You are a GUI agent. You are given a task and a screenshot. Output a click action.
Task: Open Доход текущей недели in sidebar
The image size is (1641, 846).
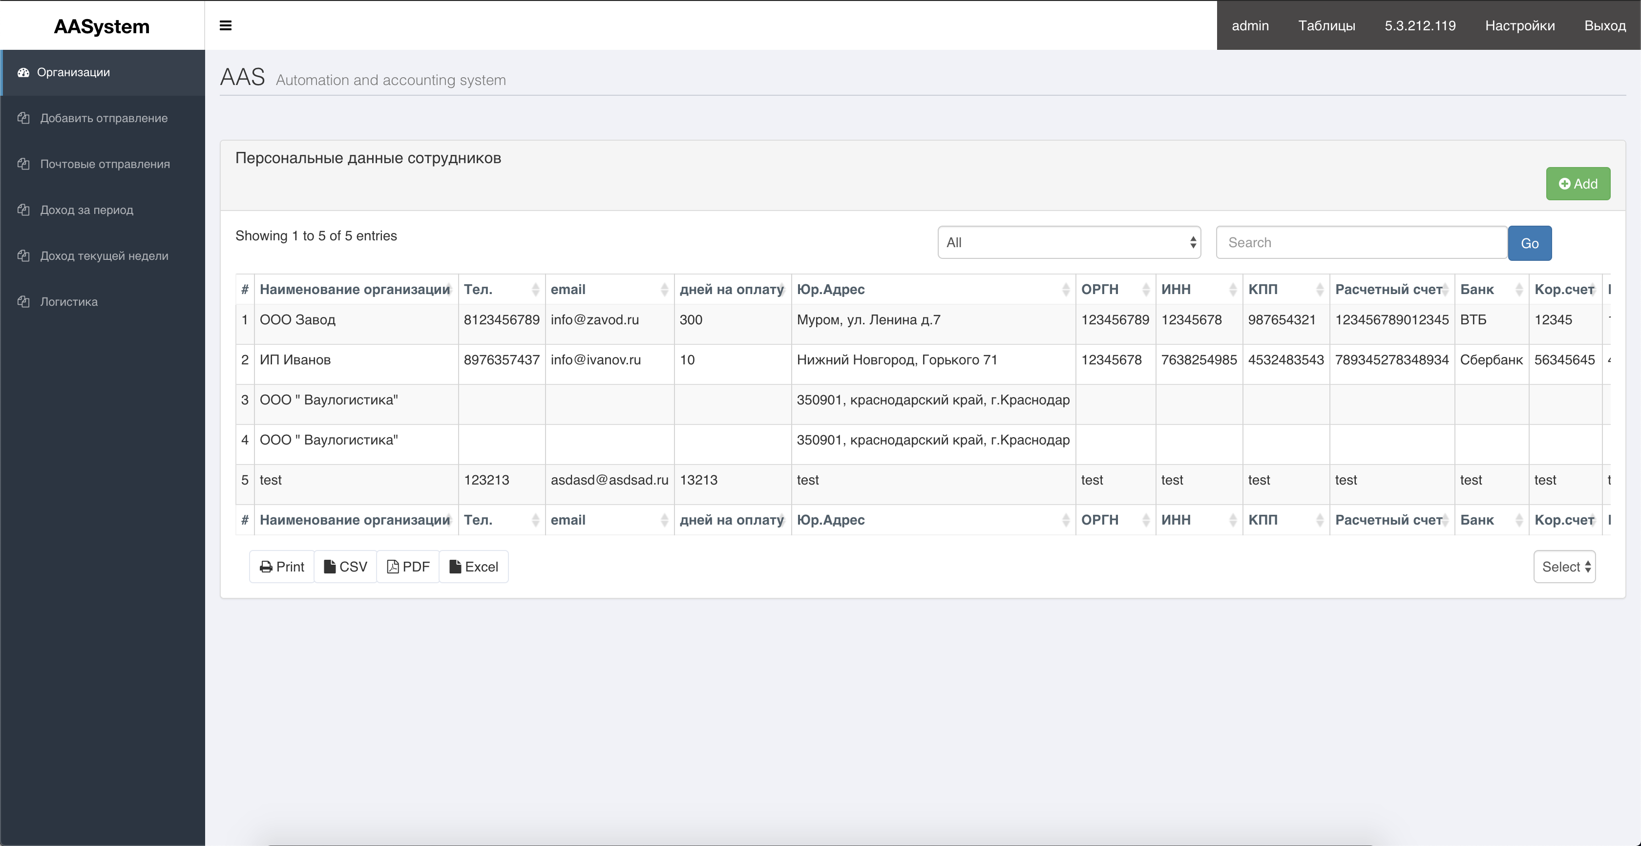104,256
